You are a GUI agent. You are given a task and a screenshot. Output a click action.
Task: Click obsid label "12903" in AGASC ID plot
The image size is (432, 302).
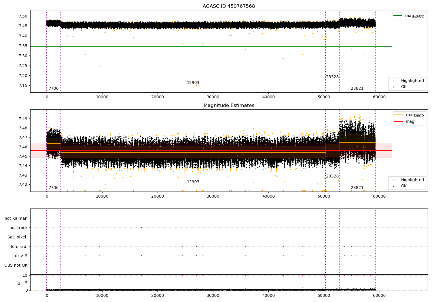tap(193, 83)
